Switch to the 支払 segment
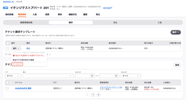The width and height of the screenshot is (186, 100). [115, 22]
